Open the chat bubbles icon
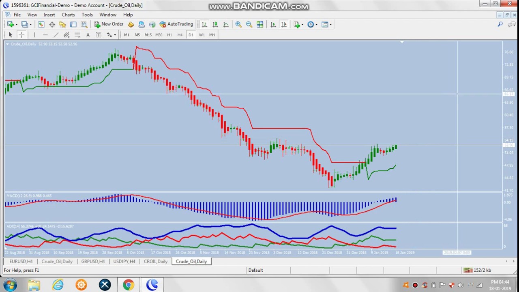Screen dimensions: 519x292 click(512, 24)
